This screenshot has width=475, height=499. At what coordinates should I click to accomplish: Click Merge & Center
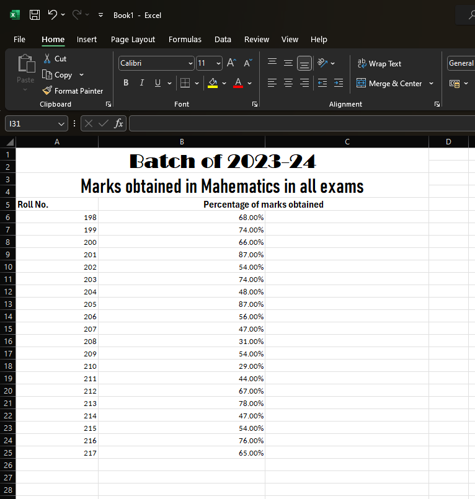(389, 84)
